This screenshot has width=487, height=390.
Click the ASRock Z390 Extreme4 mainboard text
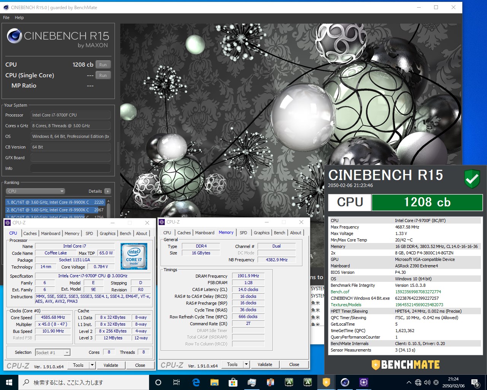click(416, 266)
